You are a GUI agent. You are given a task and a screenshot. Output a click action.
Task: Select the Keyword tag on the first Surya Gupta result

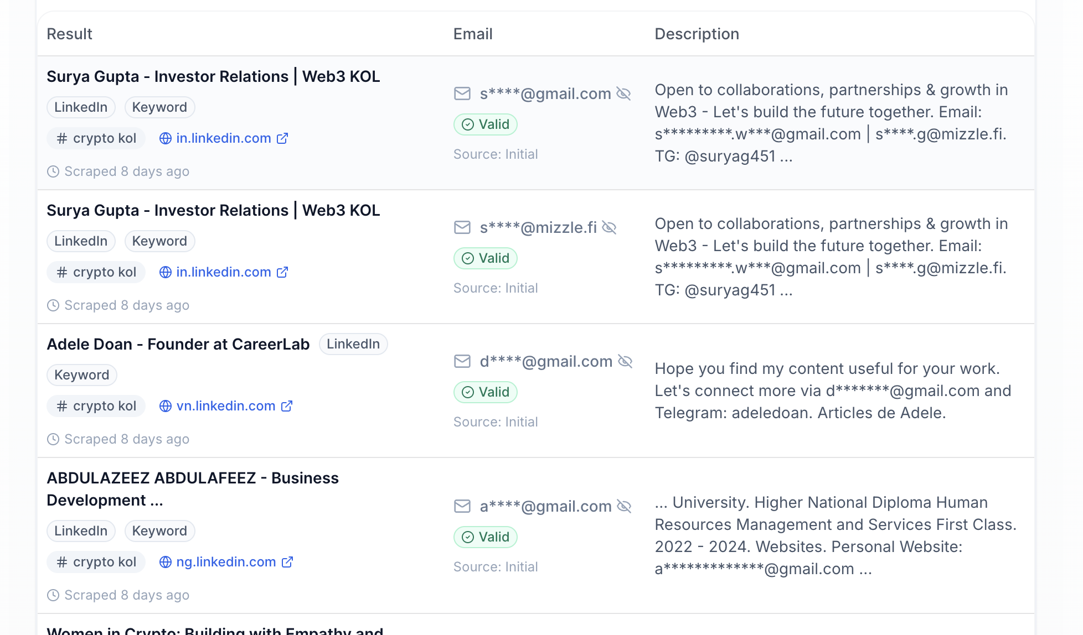point(159,107)
